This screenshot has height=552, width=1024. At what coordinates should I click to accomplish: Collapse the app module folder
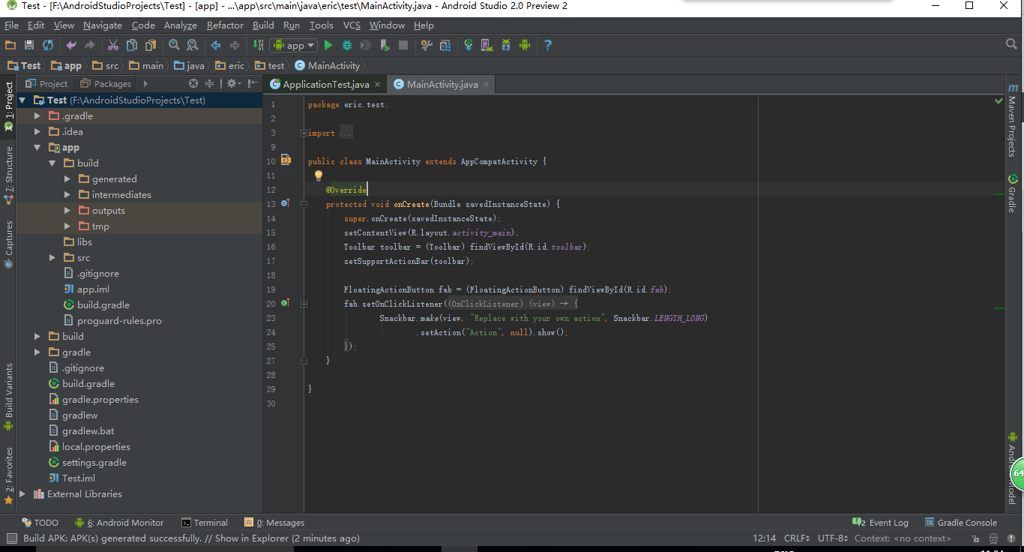37,147
